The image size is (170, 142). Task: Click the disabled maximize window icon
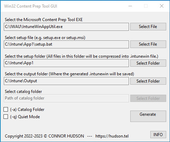[146, 6]
